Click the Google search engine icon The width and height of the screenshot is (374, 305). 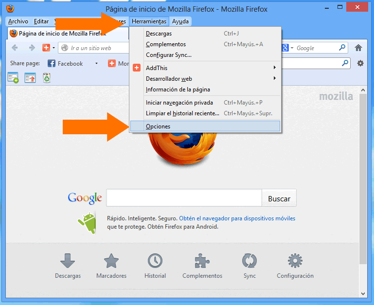click(x=285, y=48)
